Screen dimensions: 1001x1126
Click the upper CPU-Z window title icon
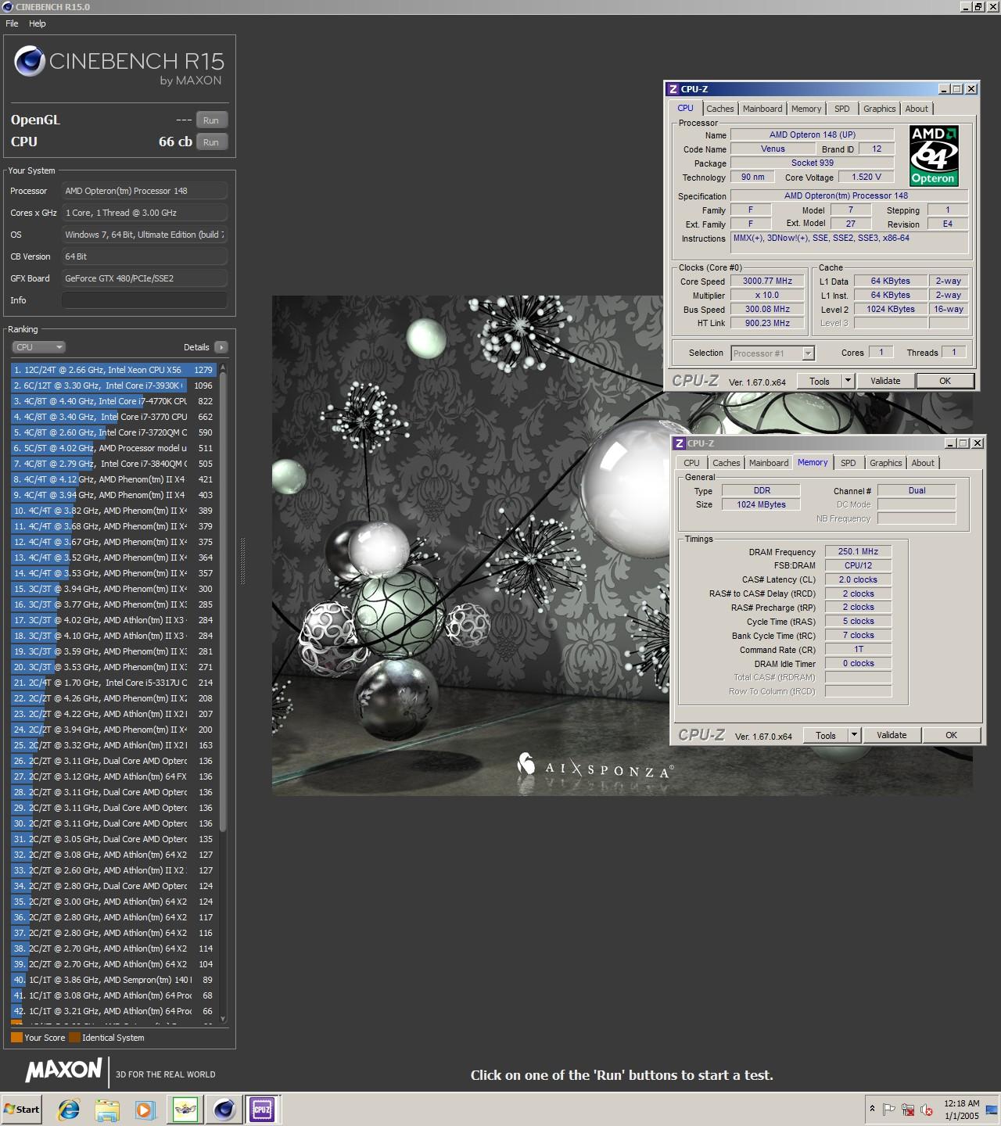[673, 89]
